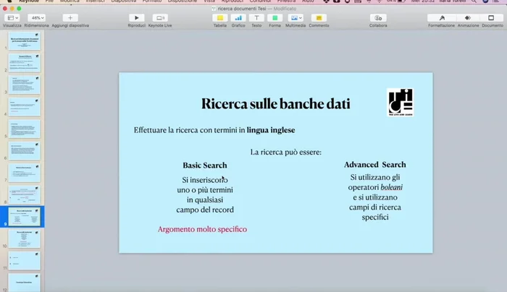Select slide 2 thumbnail in navigator
Screen dimensions: 507x292
tap(25, 63)
